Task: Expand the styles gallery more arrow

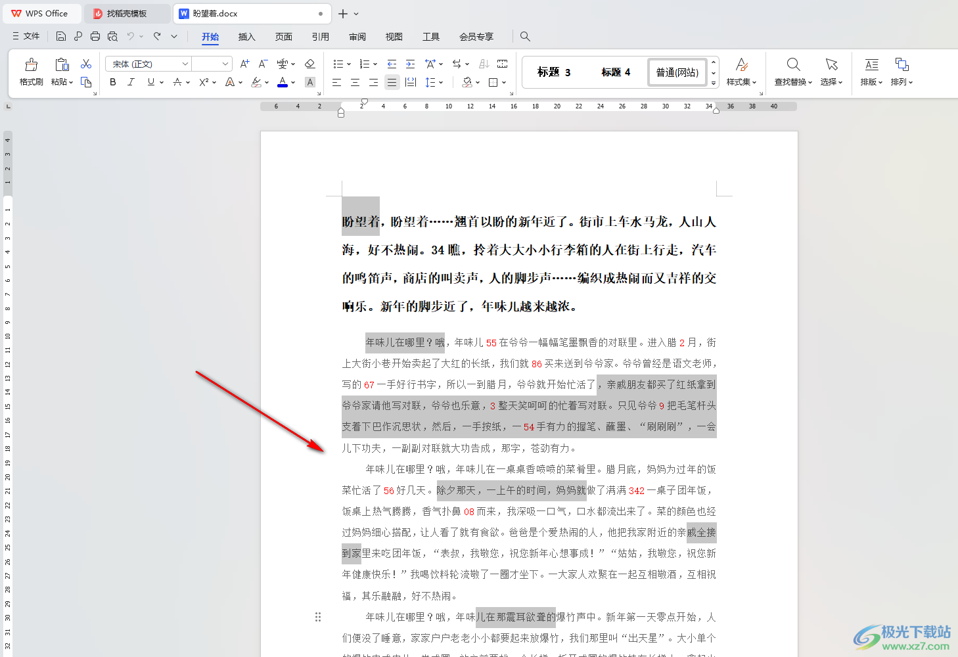Action: (714, 83)
